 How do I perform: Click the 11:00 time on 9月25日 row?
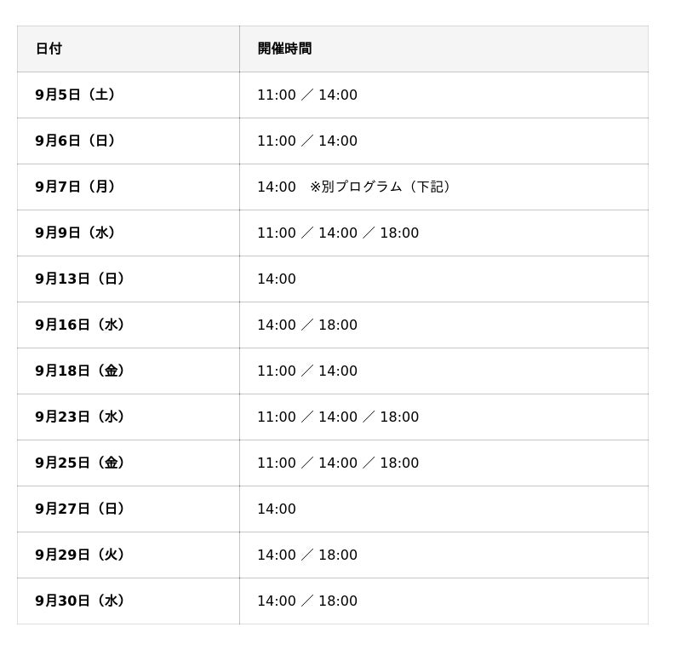[x=277, y=463]
